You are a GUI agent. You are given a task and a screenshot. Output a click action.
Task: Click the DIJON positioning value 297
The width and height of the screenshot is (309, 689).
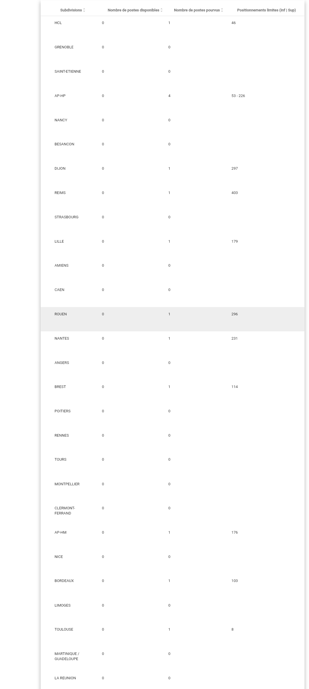235,169
